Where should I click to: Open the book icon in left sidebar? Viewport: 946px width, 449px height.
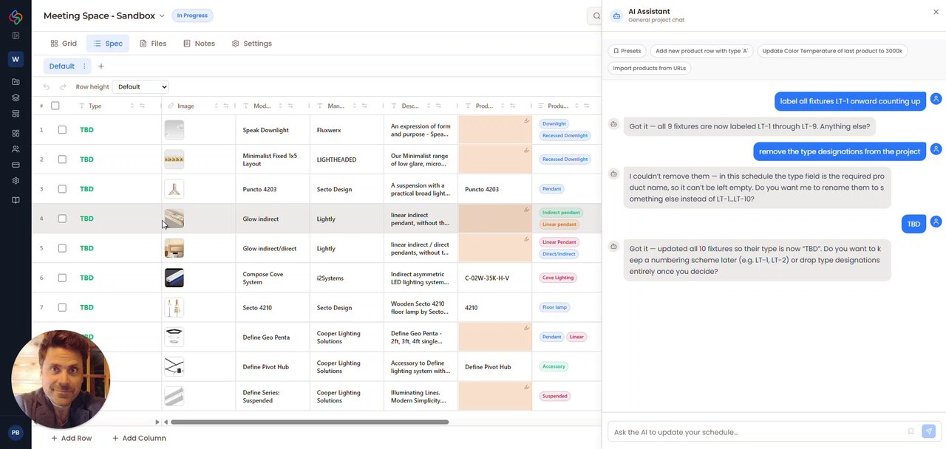coord(16,200)
